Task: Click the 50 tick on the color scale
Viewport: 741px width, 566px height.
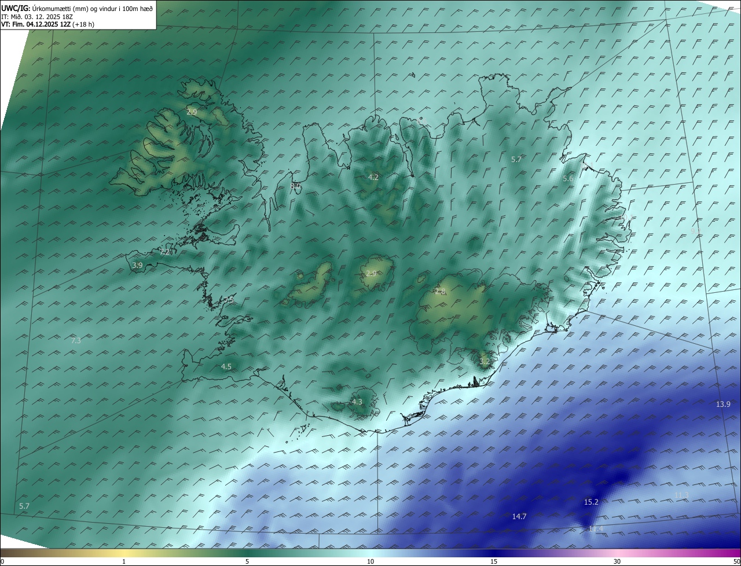Action: tap(736, 561)
